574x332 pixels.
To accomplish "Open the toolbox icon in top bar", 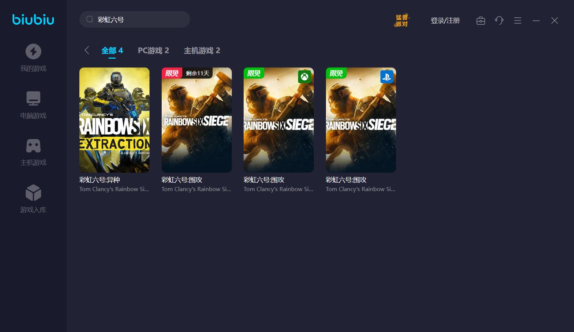I will pos(481,21).
